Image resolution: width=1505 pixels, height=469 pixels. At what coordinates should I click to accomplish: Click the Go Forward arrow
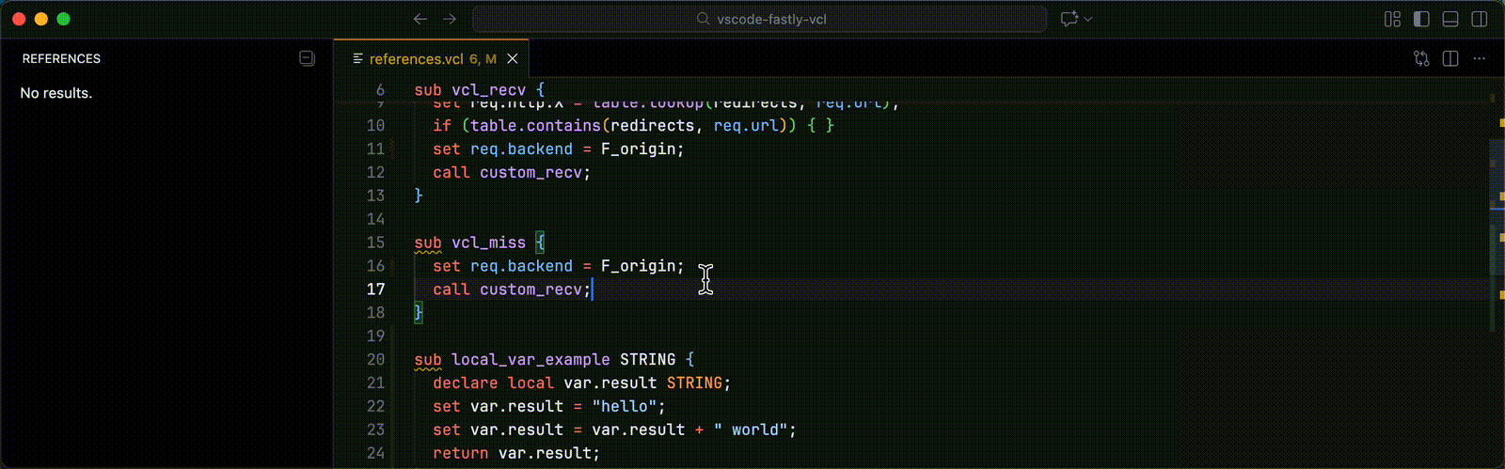coord(450,19)
